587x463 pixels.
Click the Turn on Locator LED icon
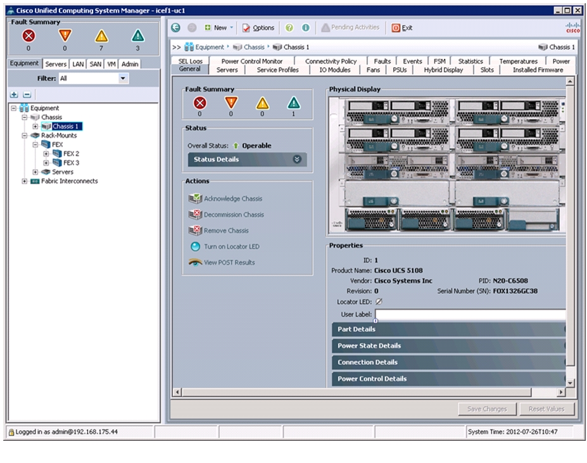(x=196, y=246)
